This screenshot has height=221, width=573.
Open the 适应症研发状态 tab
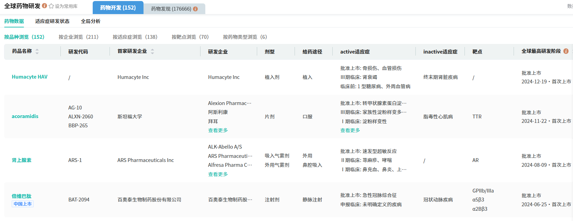[x=52, y=21]
